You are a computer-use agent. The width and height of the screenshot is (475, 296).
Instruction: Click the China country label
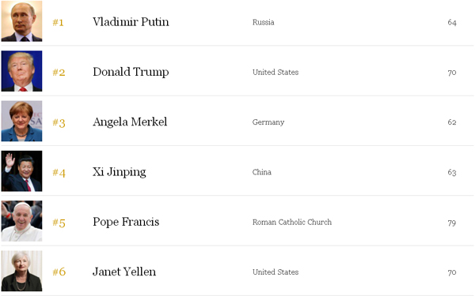(262, 172)
